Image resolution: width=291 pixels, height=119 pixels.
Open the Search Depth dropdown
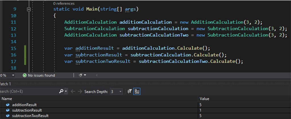pyautogui.click(x=120, y=91)
